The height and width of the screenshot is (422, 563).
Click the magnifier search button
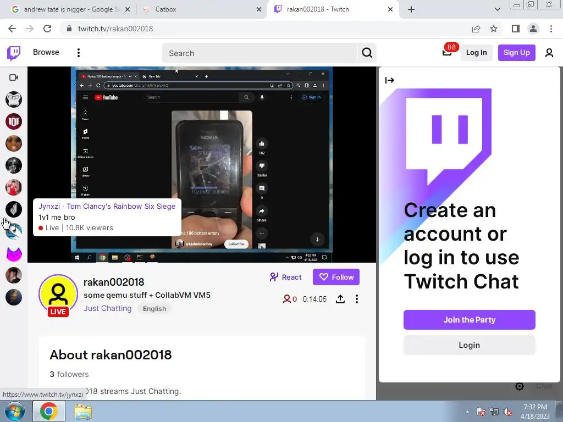click(367, 53)
